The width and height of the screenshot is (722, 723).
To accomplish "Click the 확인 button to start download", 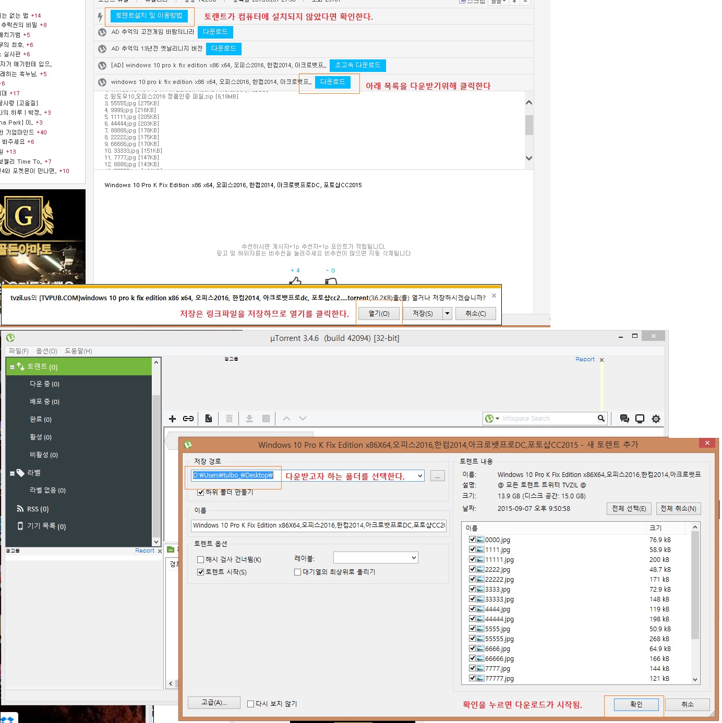I will (636, 704).
